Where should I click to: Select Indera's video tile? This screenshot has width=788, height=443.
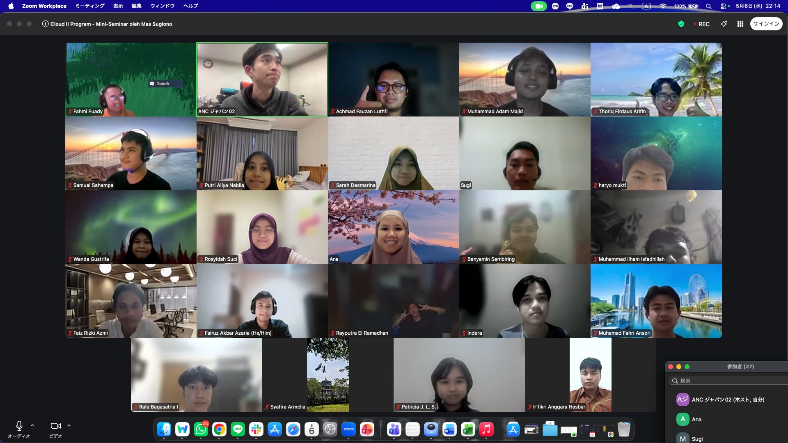tap(525, 301)
